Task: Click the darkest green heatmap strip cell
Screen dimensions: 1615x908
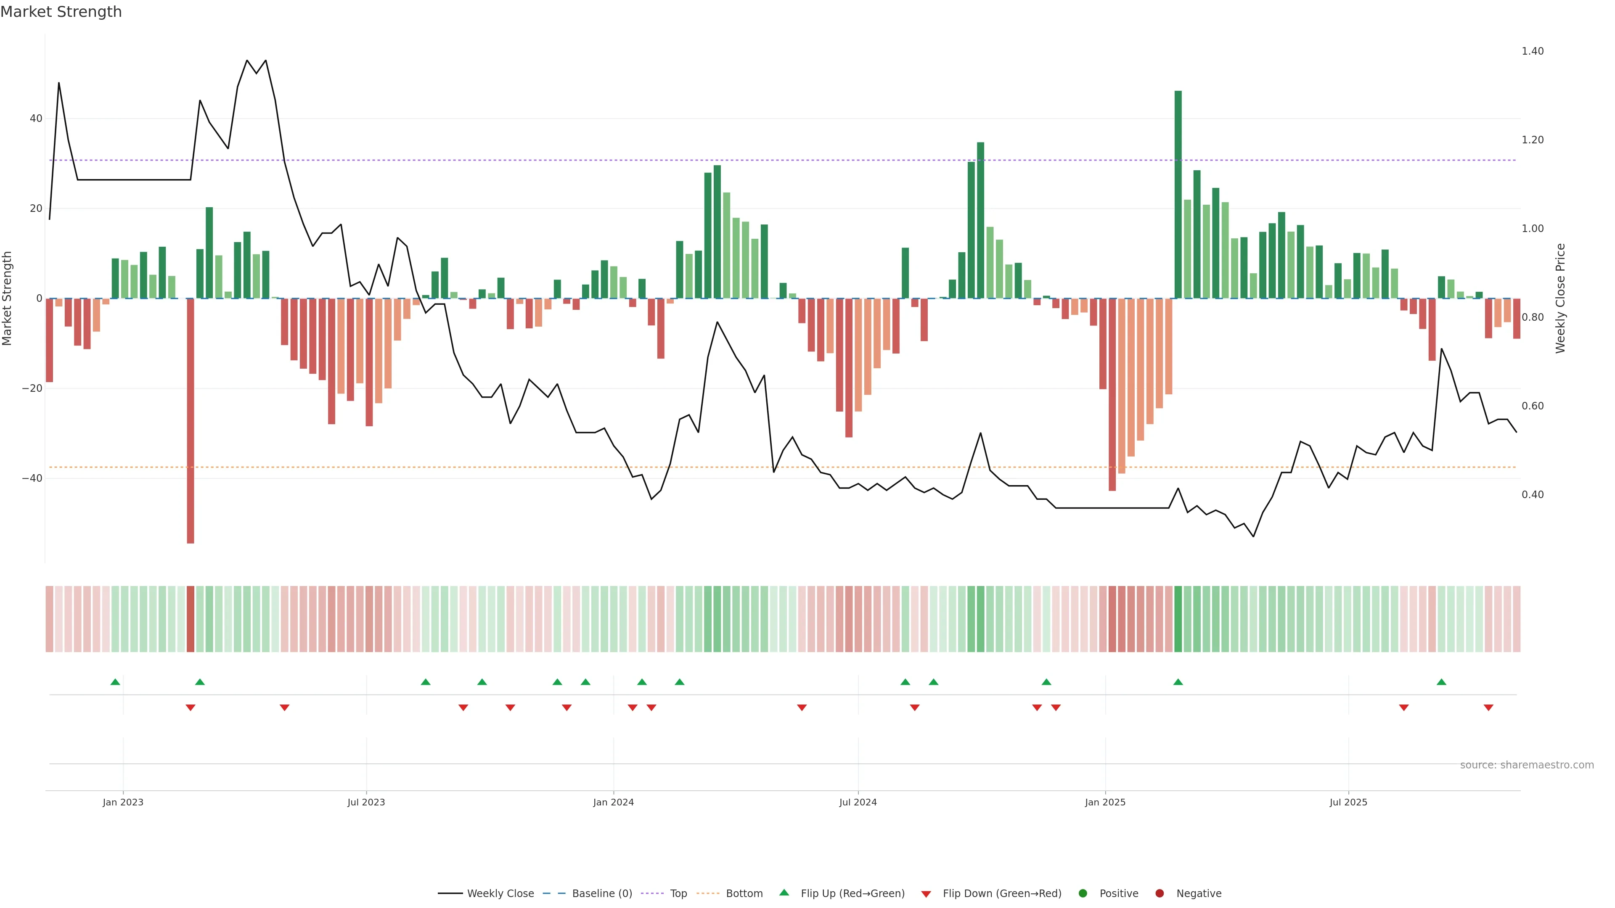Action: [x=1178, y=619]
